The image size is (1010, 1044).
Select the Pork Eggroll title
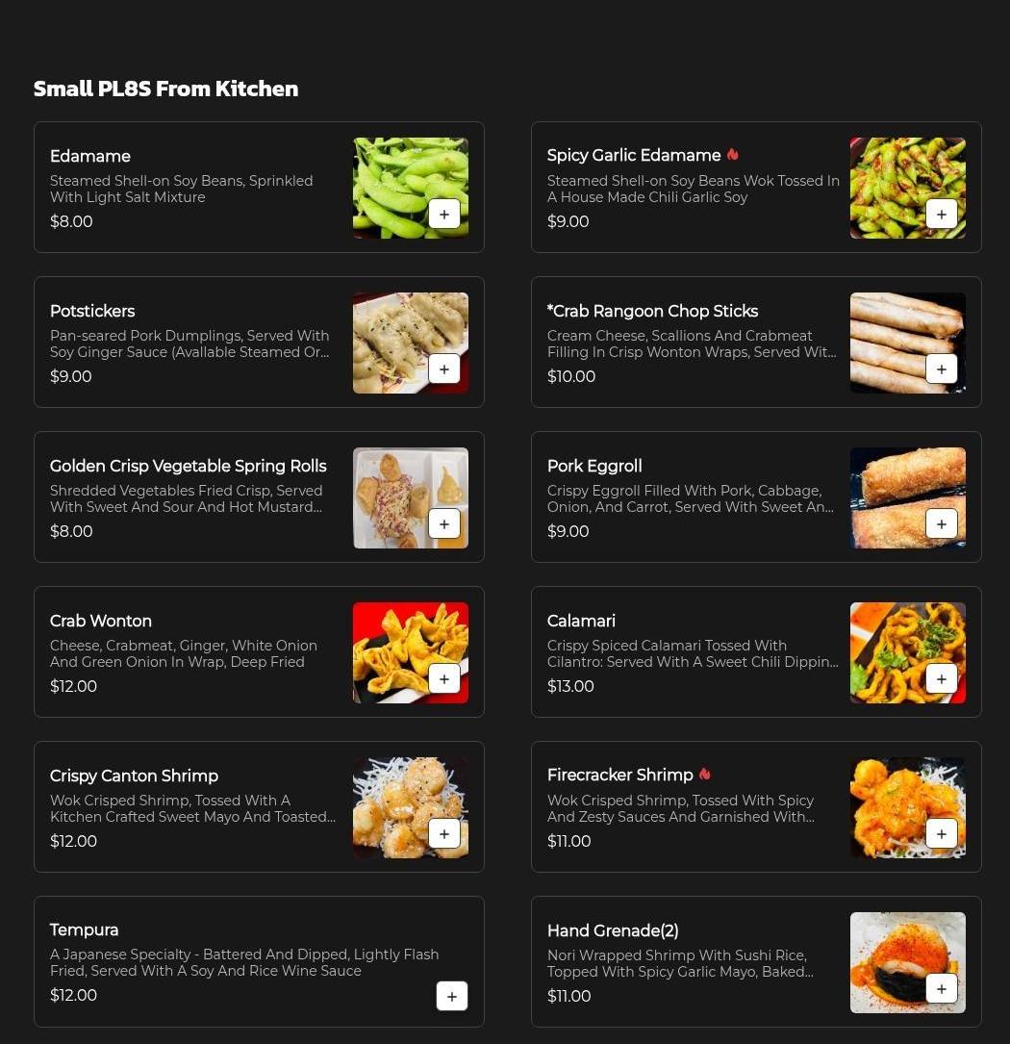[594, 466]
